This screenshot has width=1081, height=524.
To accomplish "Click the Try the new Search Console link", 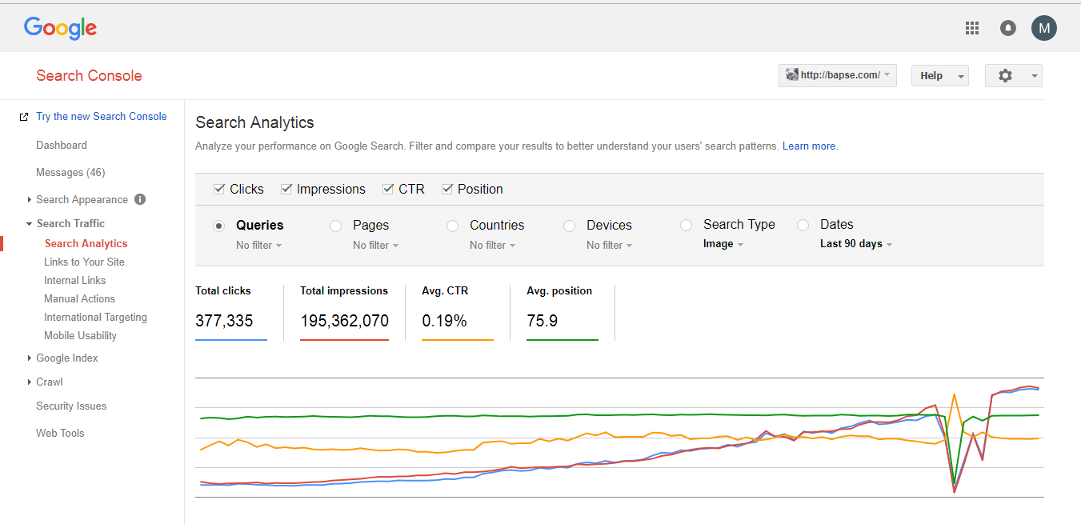I will click(x=102, y=117).
